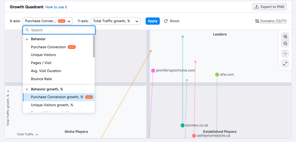Click the dormeo.co.uk label
Screen dimensions: 296x142
click(x=197, y=125)
